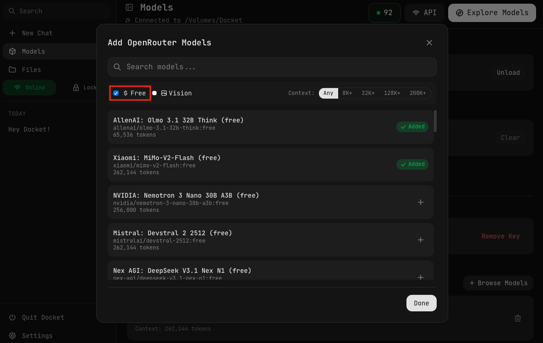
Task: Click the sidebar collapse icon
Action: pos(129,7)
